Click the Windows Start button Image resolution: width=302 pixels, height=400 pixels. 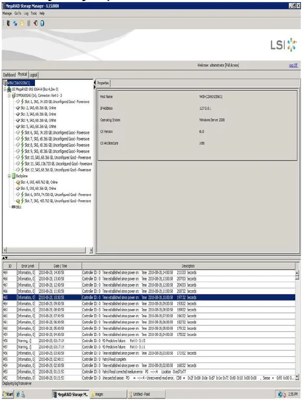(x=8, y=394)
